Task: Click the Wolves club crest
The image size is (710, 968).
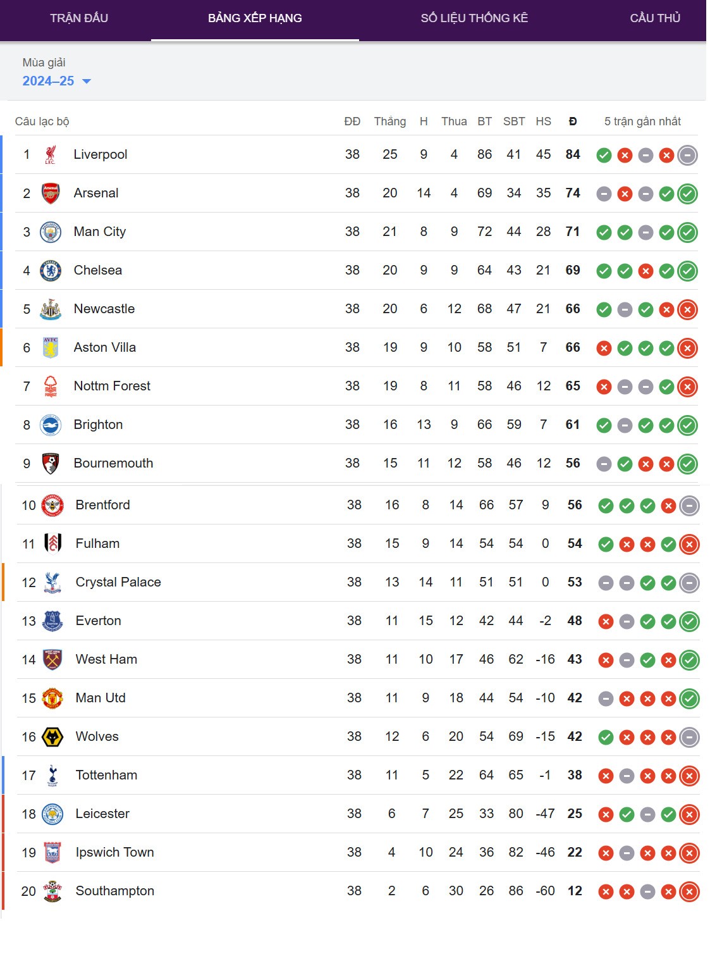Action: tap(52, 737)
